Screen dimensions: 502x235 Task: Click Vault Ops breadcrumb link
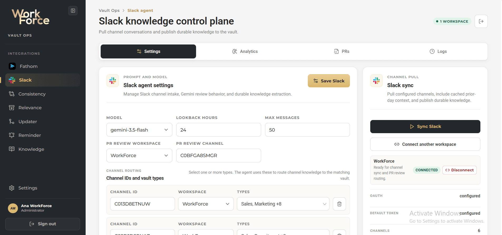pyautogui.click(x=109, y=11)
